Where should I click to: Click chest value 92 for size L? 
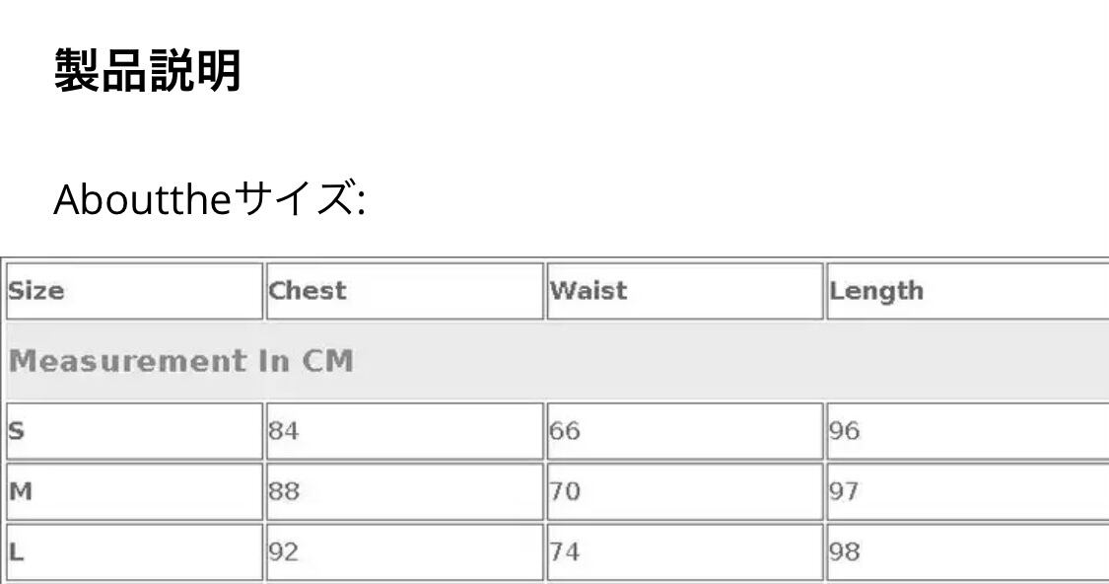pyautogui.click(x=284, y=552)
